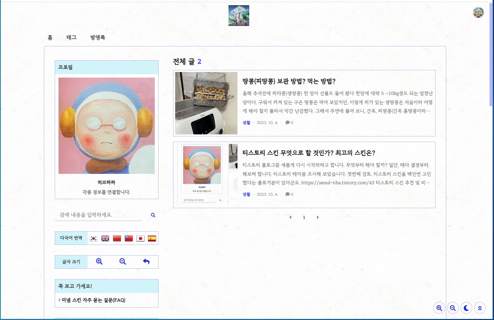Click the 허브파파 profile painting image

tap(107, 126)
